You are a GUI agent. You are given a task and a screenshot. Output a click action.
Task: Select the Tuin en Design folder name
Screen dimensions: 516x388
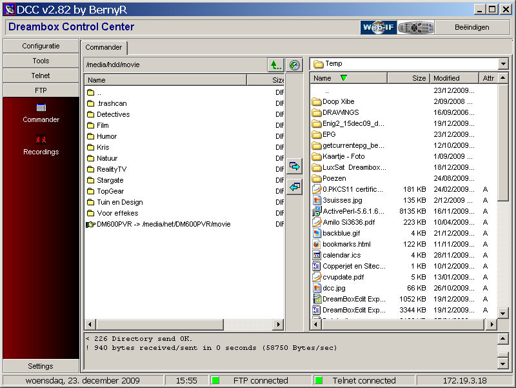click(120, 202)
